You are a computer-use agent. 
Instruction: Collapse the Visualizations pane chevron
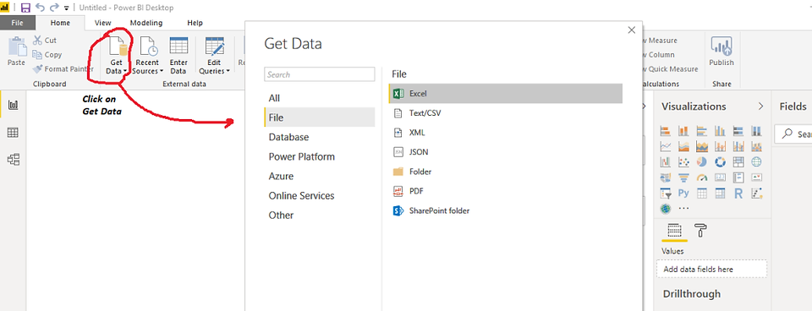[x=760, y=106]
